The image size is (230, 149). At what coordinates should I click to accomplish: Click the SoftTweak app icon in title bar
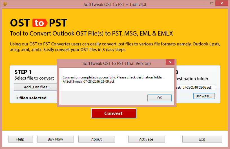click(x=5, y=4)
